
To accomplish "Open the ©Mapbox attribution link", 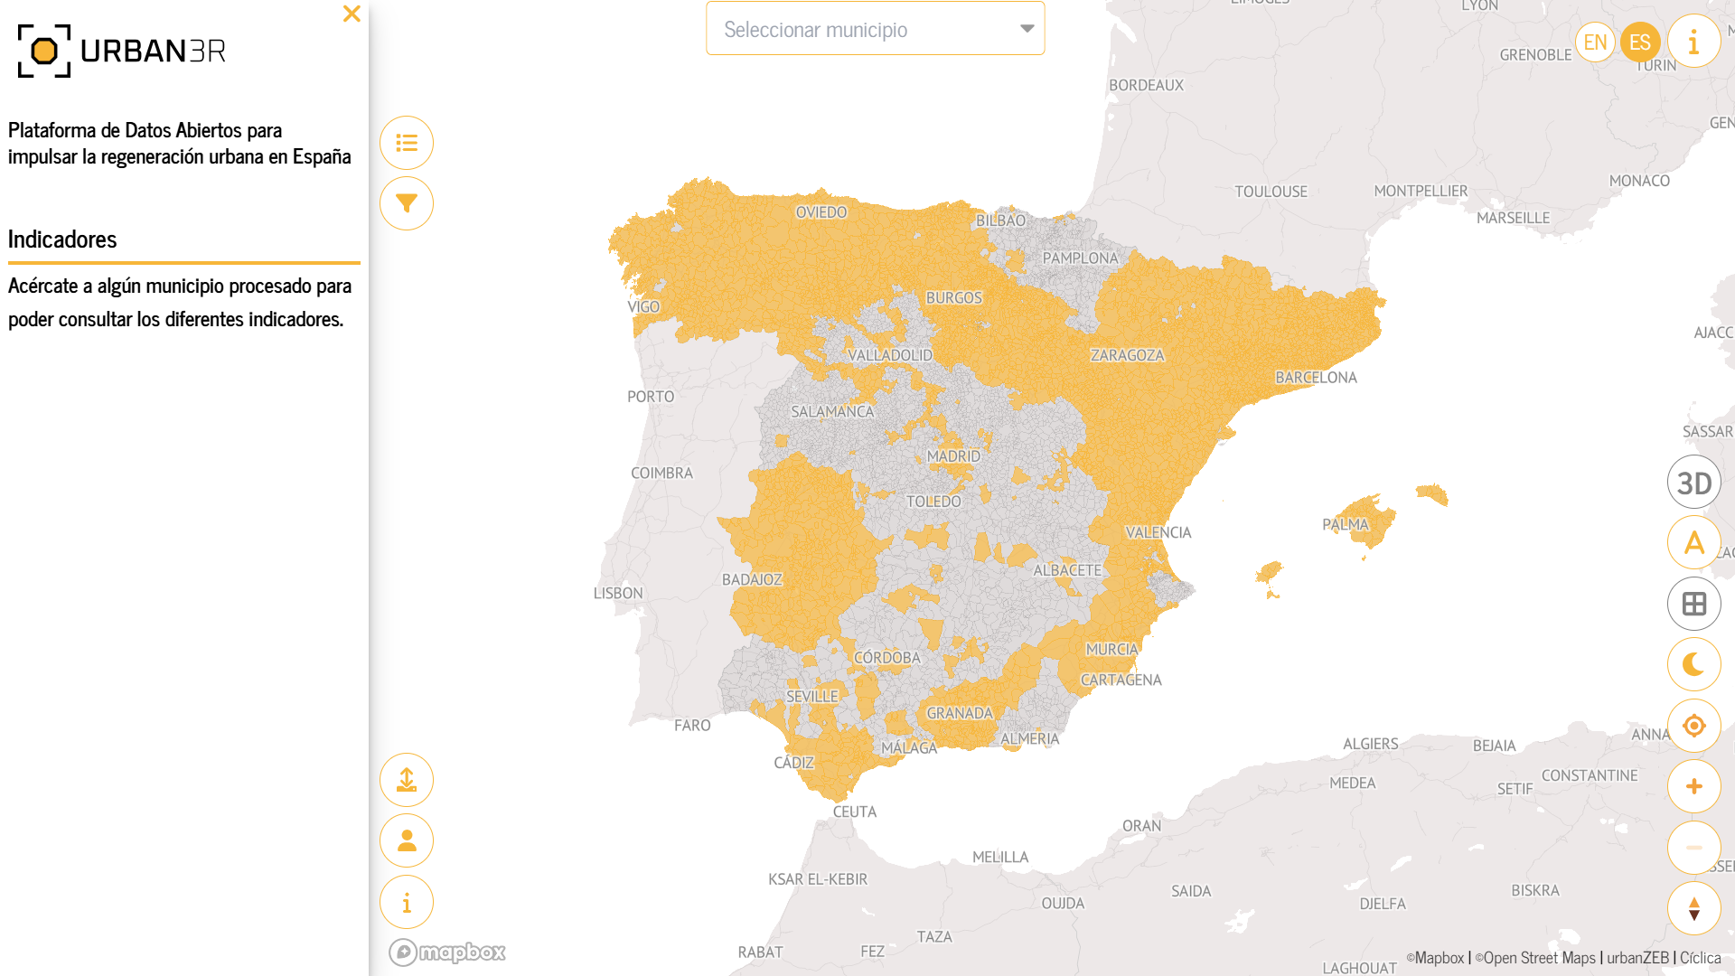I will point(1435,958).
